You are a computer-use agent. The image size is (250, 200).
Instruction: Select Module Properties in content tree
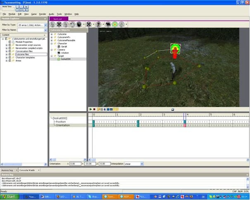tap(24, 42)
